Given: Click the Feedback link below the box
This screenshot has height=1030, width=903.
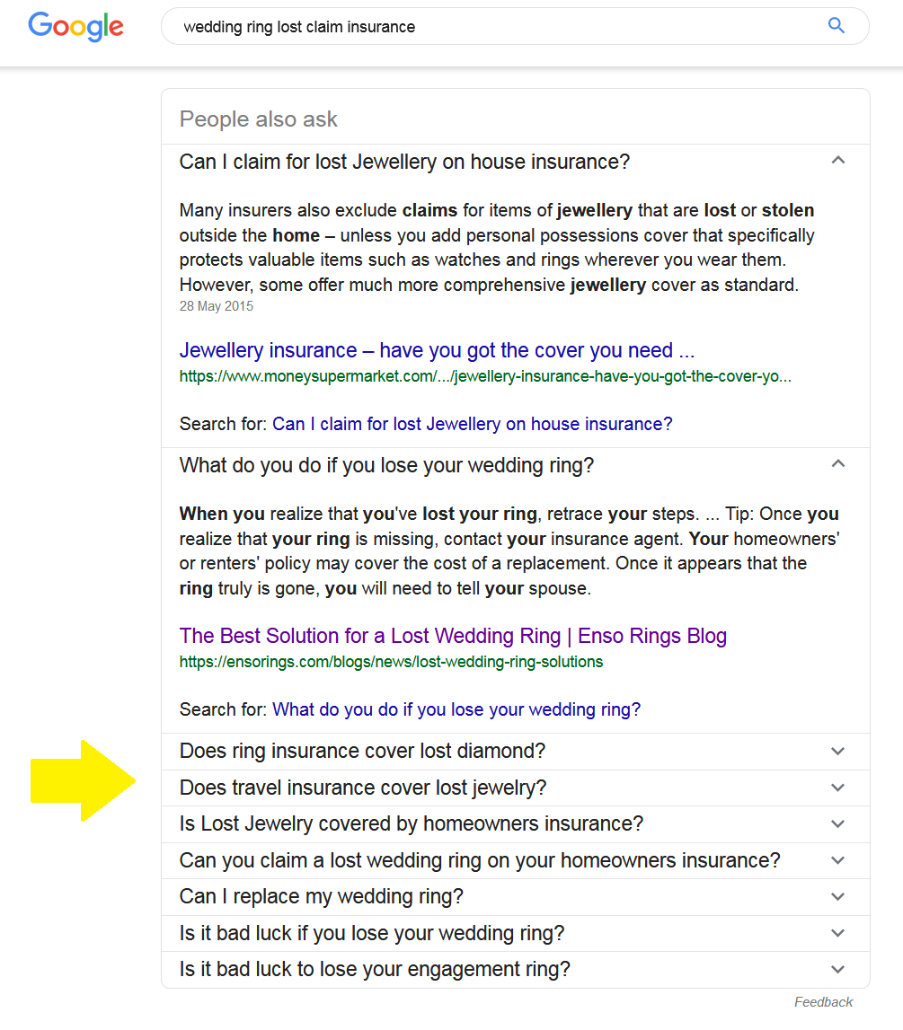Looking at the screenshot, I should (x=823, y=1002).
